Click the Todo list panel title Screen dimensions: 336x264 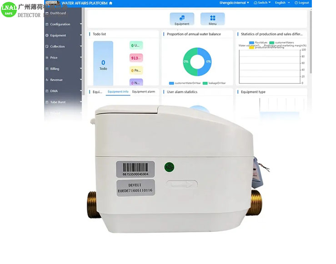point(99,34)
